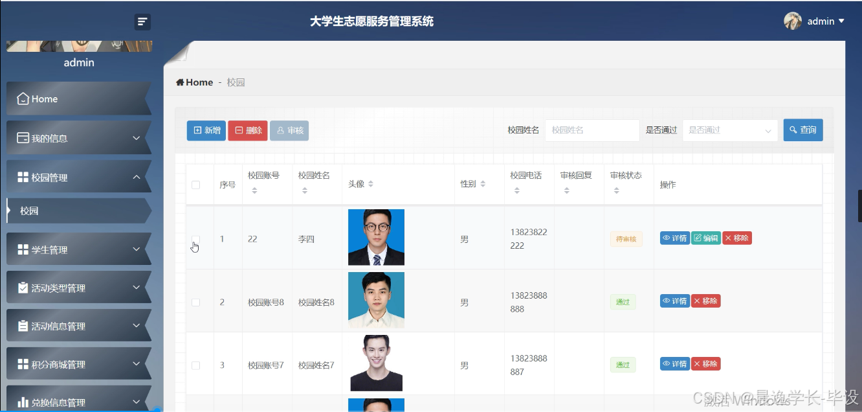This screenshot has width=862, height=412.
Task: Sort by 性别 column arrows
Action: [483, 184]
